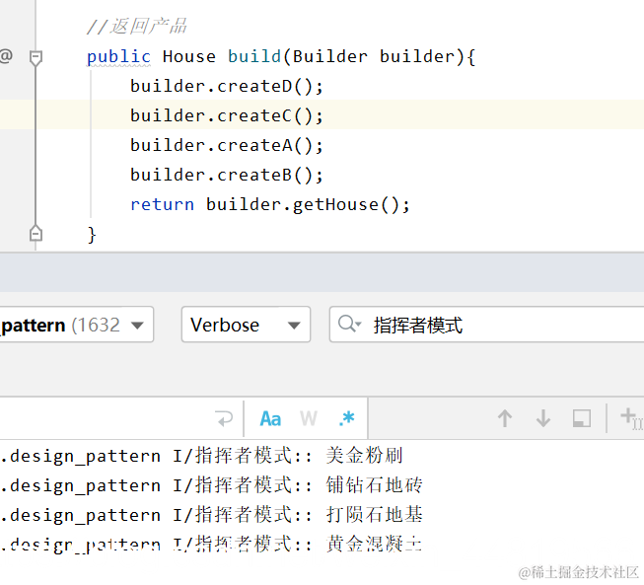Click the open in window square icon
644x585 pixels.
pyautogui.click(x=582, y=418)
